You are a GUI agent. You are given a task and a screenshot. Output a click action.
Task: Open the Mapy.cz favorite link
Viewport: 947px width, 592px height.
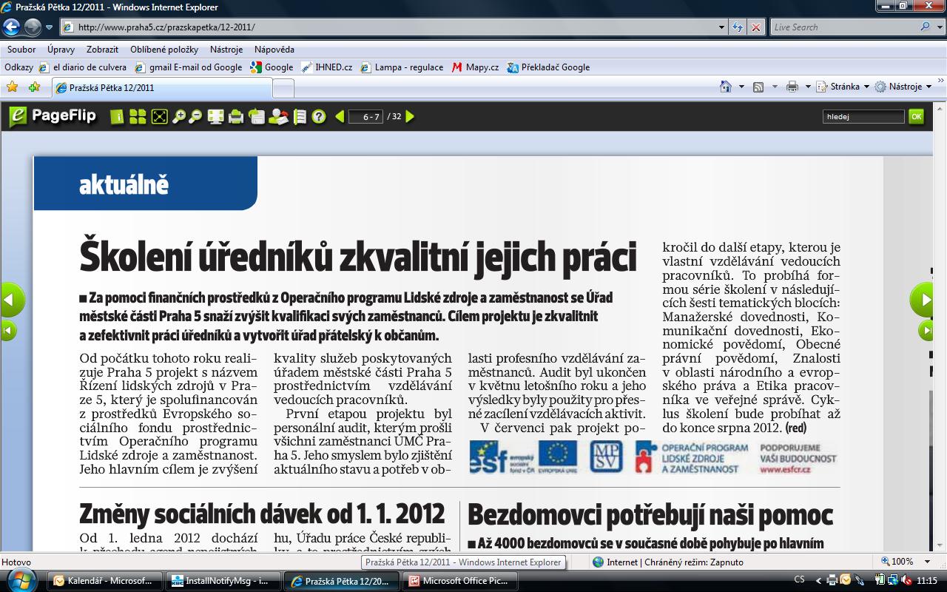pos(475,67)
